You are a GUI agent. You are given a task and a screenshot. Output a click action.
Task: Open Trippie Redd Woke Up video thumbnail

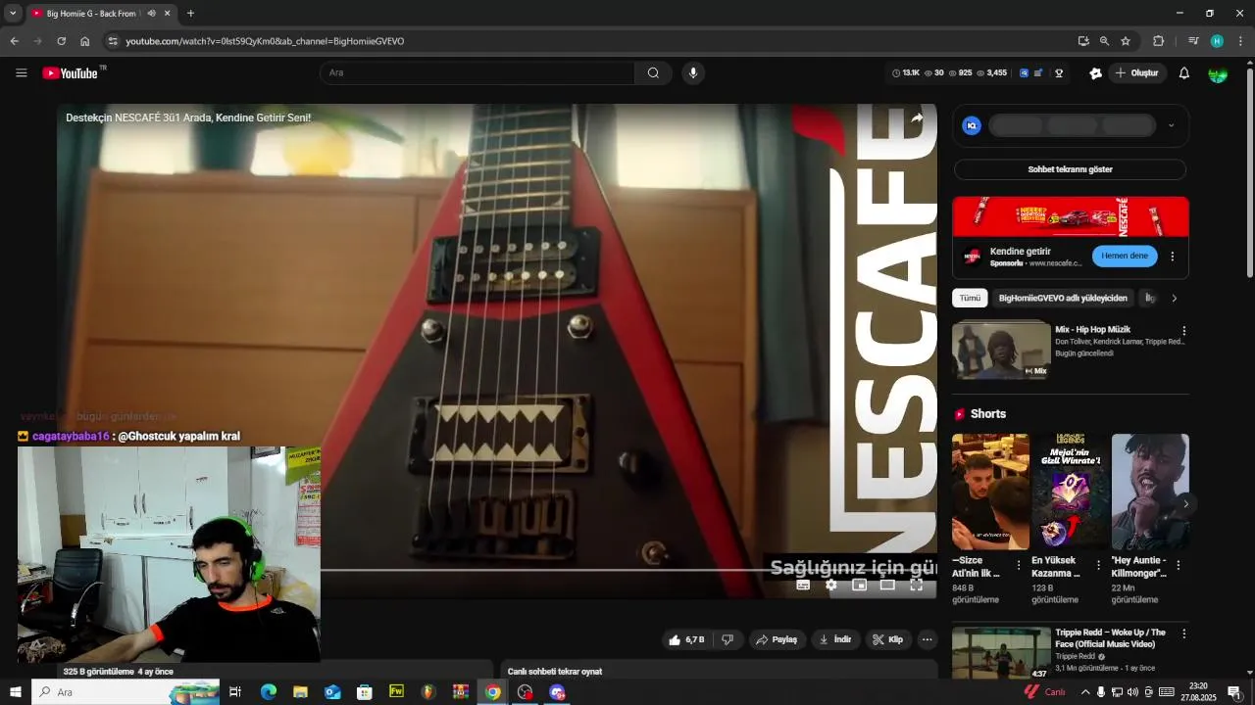[1001, 653]
